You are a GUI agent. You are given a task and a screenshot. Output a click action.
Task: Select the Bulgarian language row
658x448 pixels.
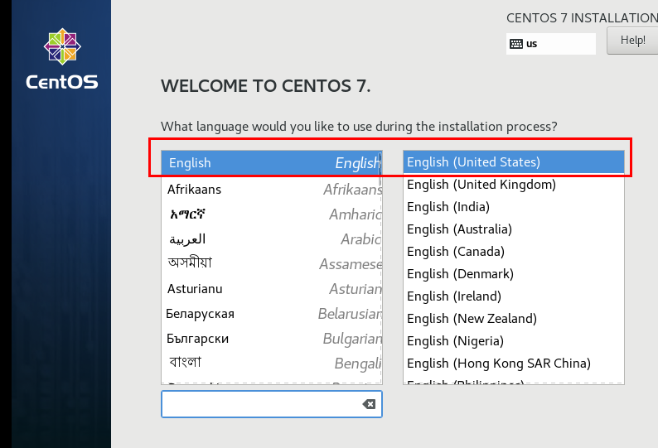tap(271, 338)
